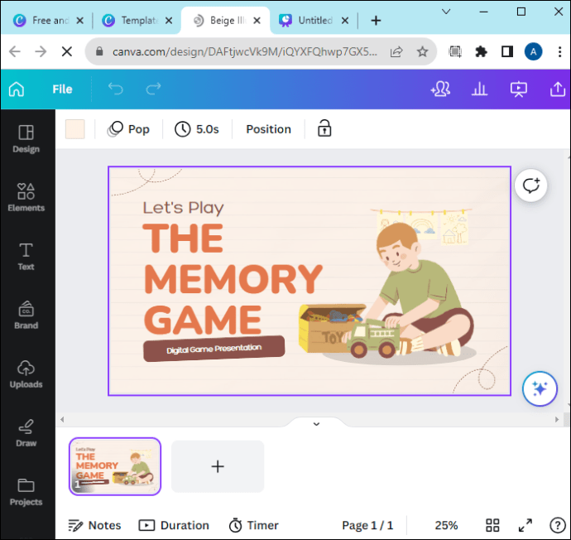Select the Draw tool
This screenshot has height=540, width=571.
[26, 433]
